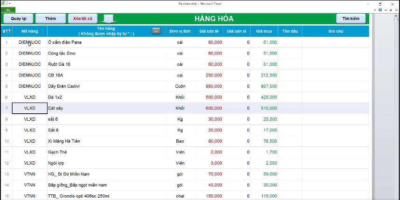
Task: Click Tồn đầu cell for Ổ cắm điện Pana
Action: [290, 42]
